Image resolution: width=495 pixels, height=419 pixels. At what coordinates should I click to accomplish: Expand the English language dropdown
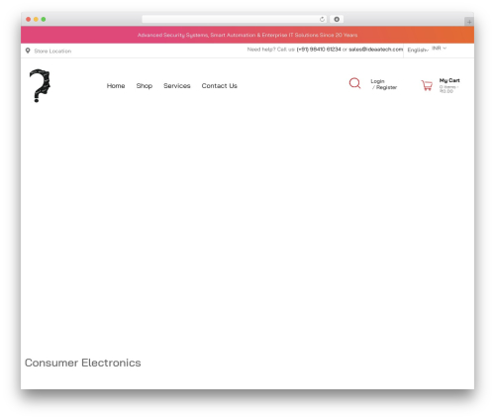click(418, 50)
